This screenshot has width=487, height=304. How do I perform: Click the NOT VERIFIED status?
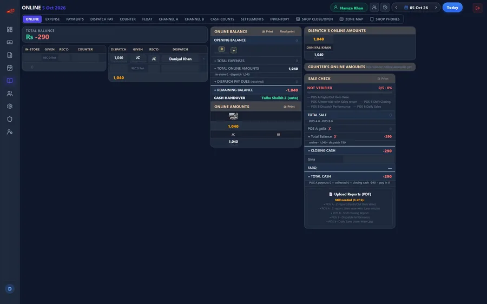click(x=320, y=88)
